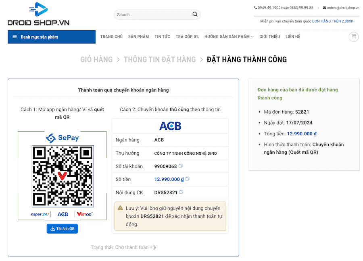Click the orders@droidshop.vn email address
Image resolution: width=363 pixels, height=261 pixels.
point(343,8)
